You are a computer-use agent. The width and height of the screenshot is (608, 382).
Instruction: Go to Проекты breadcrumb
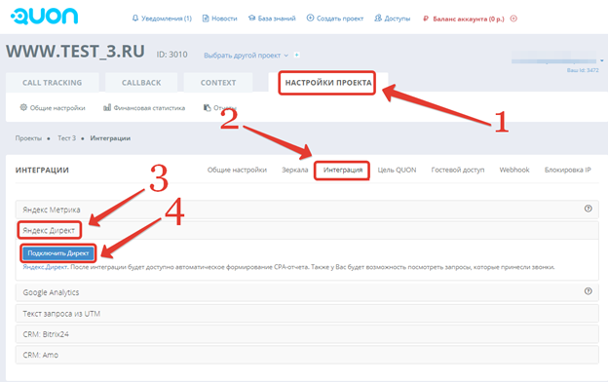pos(28,138)
